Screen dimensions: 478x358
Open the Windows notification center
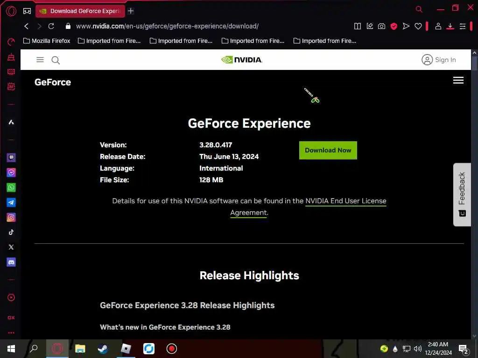pyautogui.click(x=464, y=349)
